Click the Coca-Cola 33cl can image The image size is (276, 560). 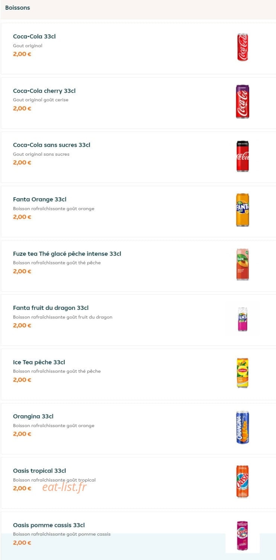242,47
